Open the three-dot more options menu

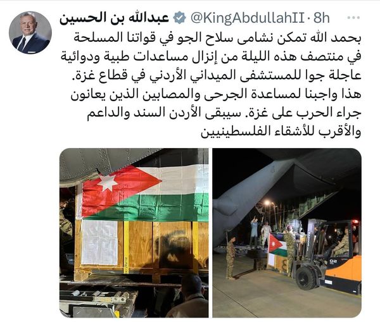point(353,18)
